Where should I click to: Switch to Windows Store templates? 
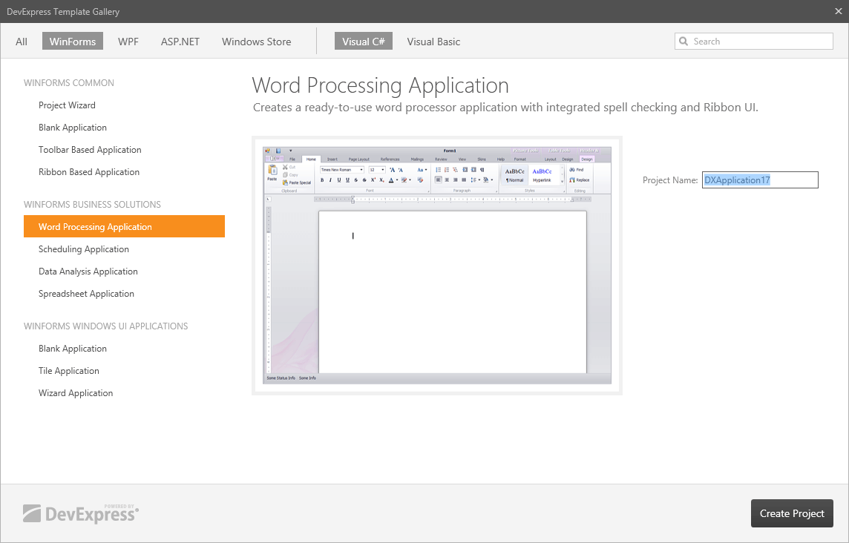pos(256,42)
